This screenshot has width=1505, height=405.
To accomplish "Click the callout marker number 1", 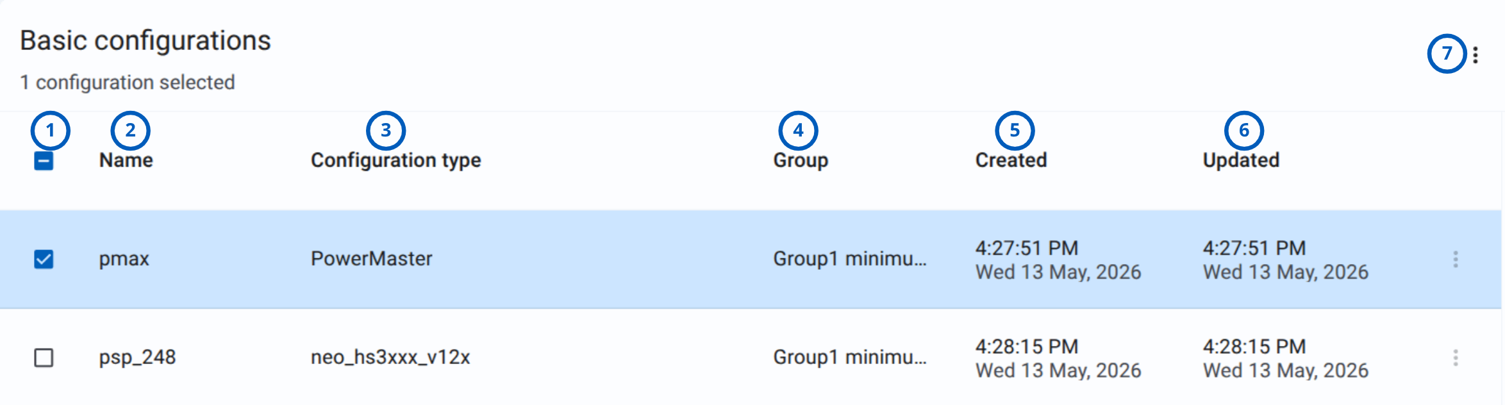I will click(x=50, y=131).
